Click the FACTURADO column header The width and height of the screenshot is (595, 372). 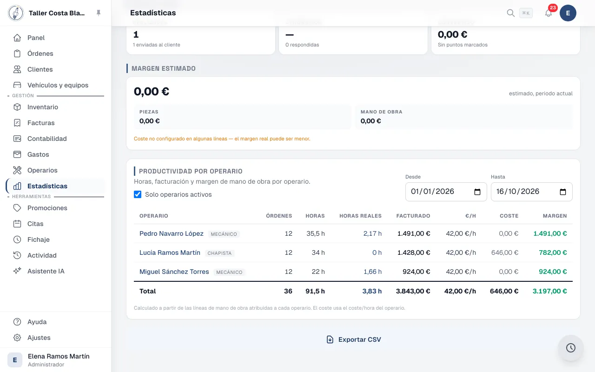point(413,216)
